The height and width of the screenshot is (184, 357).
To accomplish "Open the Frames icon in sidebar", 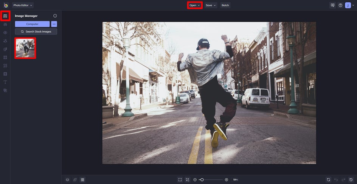I will coord(5,57).
